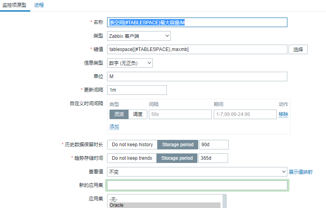The width and height of the screenshot is (326, 208).
Task: Select Storage period for trends
Action: coord(177,158)
